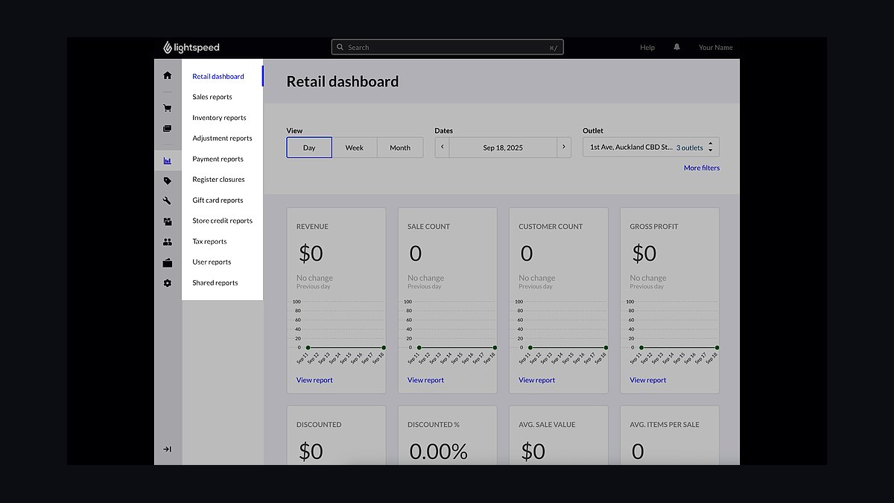Open the Inventory boxes icon
The width and height of the screenshot is (894, 503).
168,221
